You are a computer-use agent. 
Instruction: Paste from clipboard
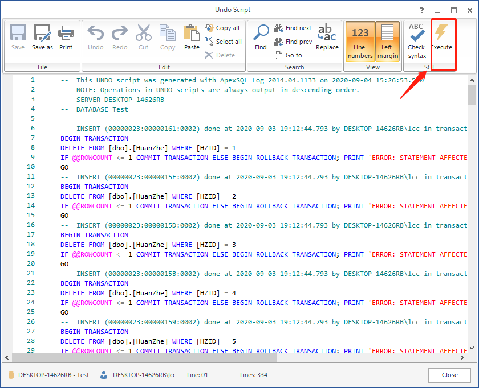tap(192, 37)
